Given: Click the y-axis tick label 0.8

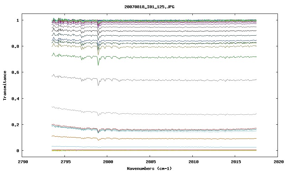Looking at the screenshot, I should (x=15, y=46).
